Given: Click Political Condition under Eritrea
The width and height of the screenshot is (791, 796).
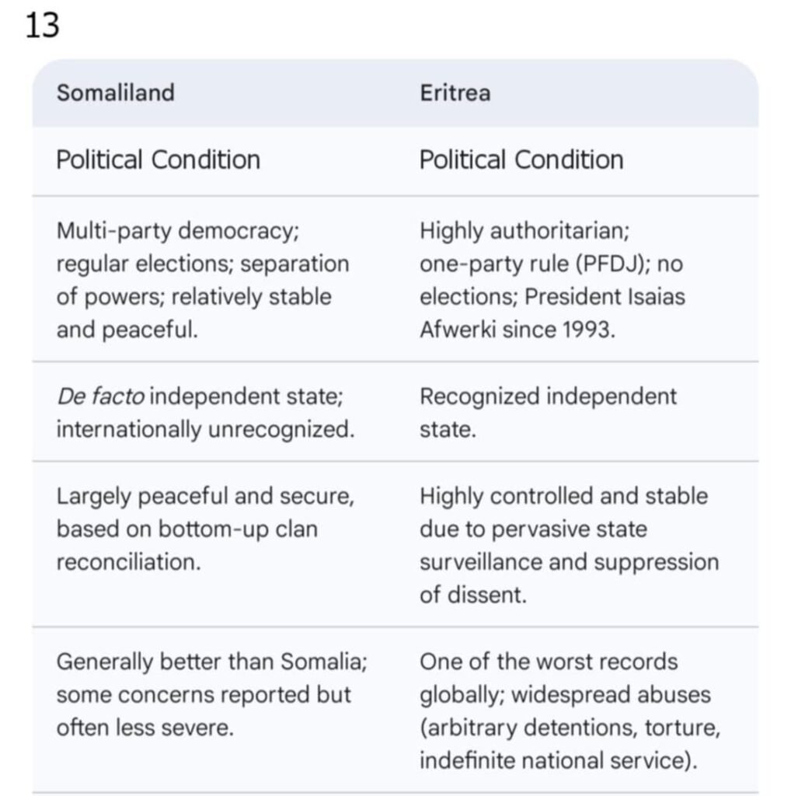Looking at the screenshot, I should [x=521, y=160].
